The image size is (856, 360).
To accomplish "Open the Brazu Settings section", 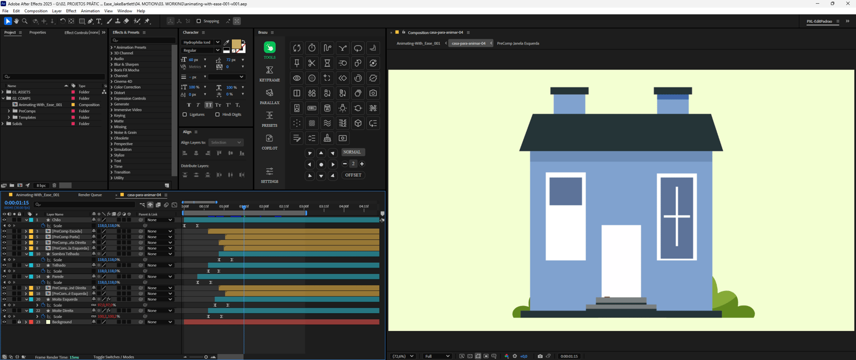I will 270,175.
